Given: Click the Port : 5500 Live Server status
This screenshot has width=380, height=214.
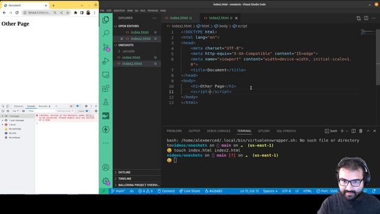Looking at the screenshot, I should coord(327,191).
